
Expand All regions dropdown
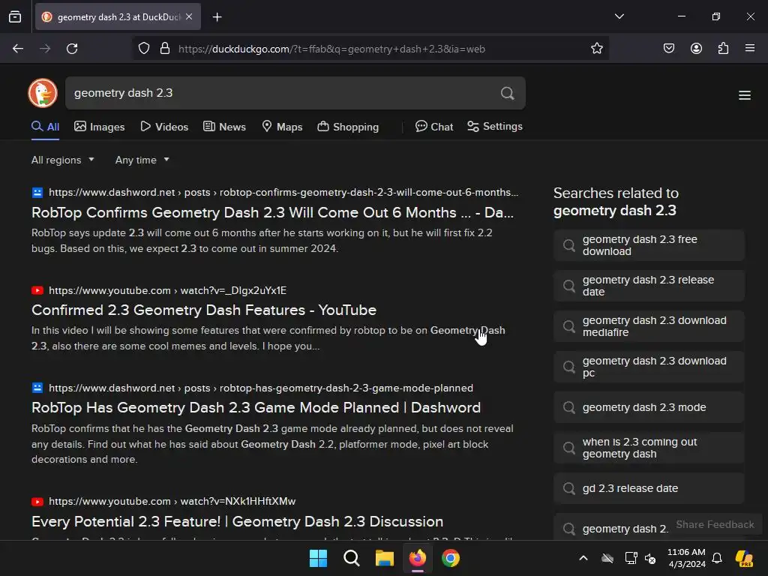coord(63,160)
